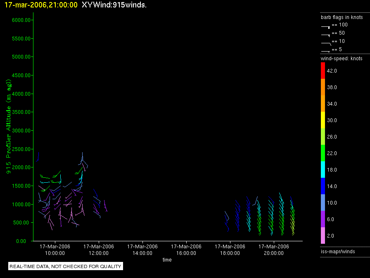Click the 5 knot barb flag legend symbol
The width and height of the screenshot is (370, 278).
pos(325,52)
